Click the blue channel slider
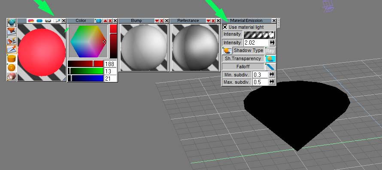 [85, 78]
